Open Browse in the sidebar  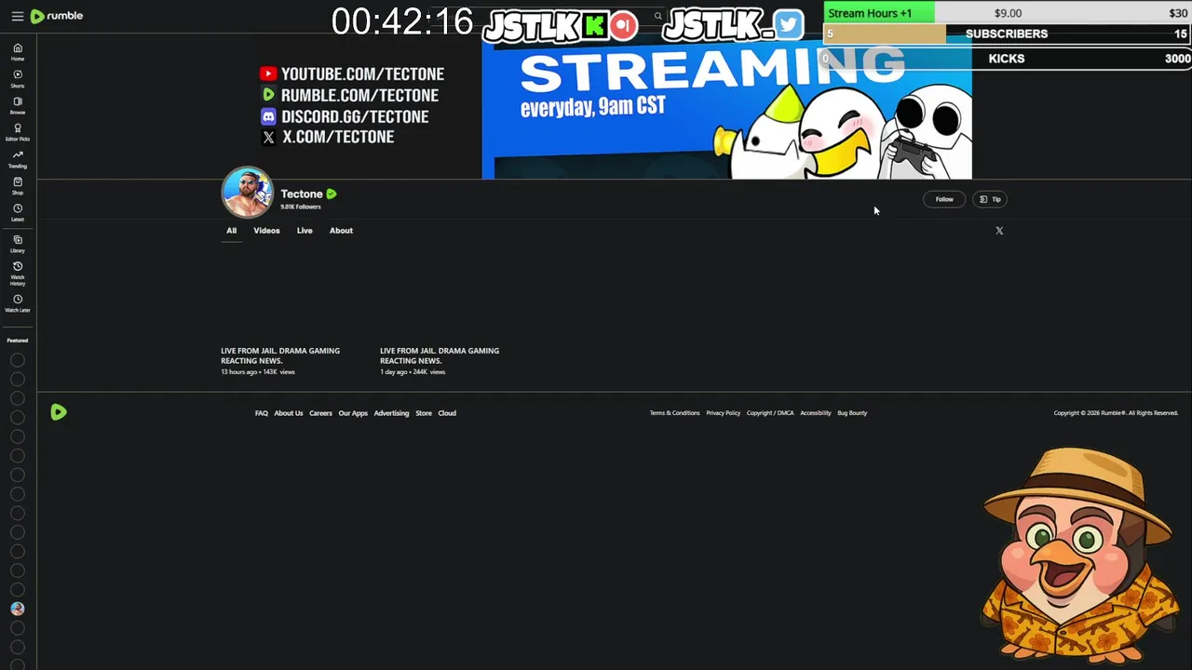click(x=18, y=105)
